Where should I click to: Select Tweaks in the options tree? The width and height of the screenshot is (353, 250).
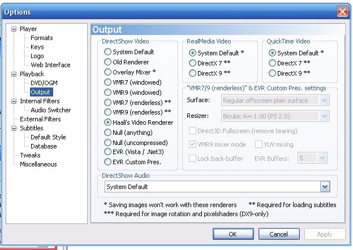coord(30,155)
